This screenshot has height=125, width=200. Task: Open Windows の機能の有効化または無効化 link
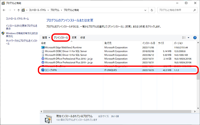coord(22,35)
